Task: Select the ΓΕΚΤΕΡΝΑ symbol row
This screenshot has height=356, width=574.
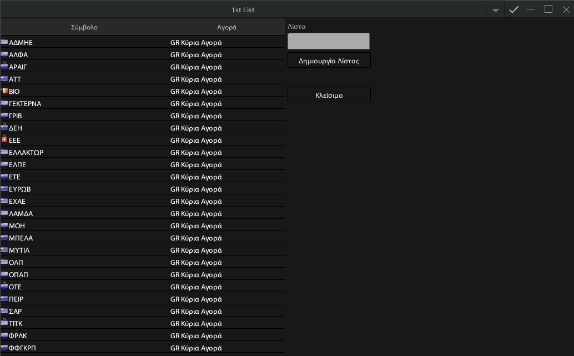Action: point(143,104)
